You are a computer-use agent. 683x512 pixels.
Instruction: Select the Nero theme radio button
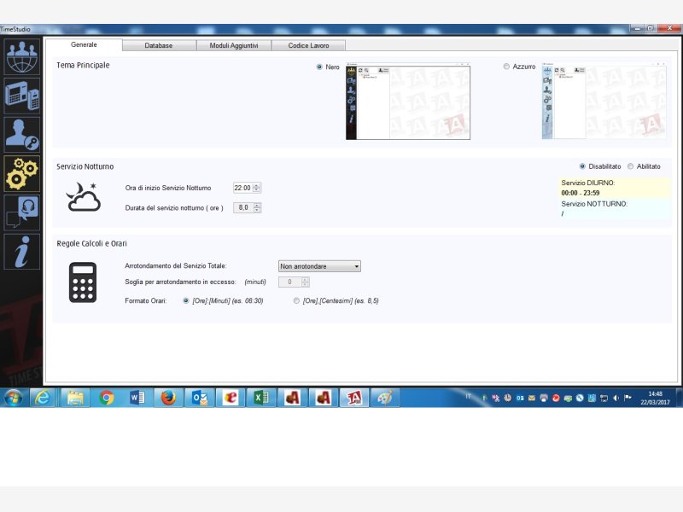pos(319,67)
